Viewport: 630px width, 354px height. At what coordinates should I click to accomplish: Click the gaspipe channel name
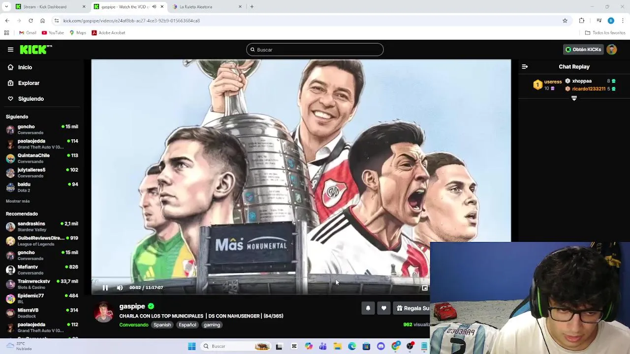click(132, 306)
